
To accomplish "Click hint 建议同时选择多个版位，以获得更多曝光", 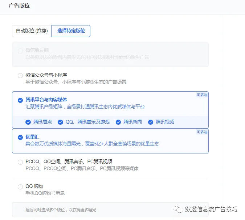I will tap(61, 210).
